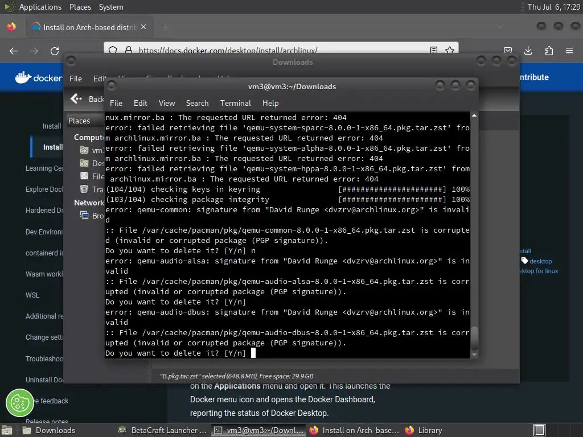Close the Install on Arch-based tab
The height and width of the screenshot is (437, 583).
click(x=143, y=27)
